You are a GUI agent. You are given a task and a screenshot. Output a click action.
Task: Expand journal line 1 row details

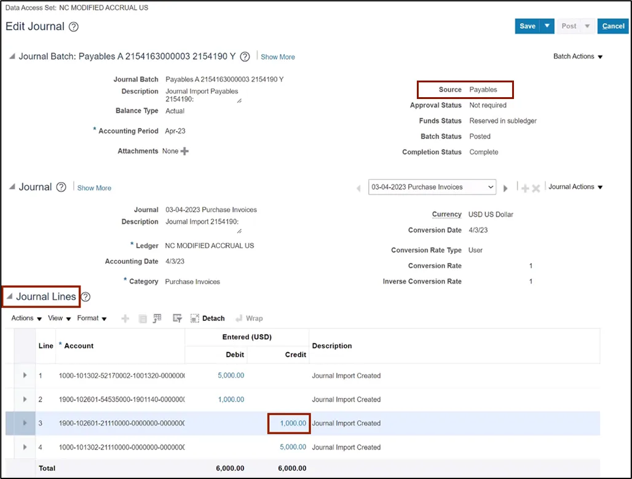25,375
